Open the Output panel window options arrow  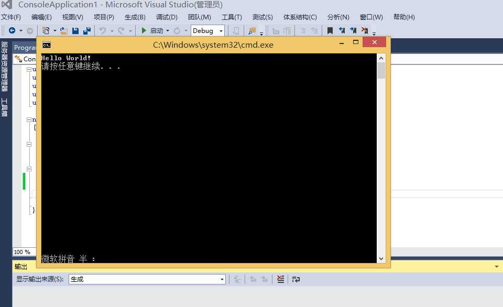[497, 267]
